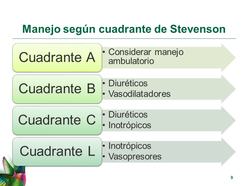Click the Cuadrante L arrow tip
Image resolution: width=248 pixels, height=186 pixels.
229,152
